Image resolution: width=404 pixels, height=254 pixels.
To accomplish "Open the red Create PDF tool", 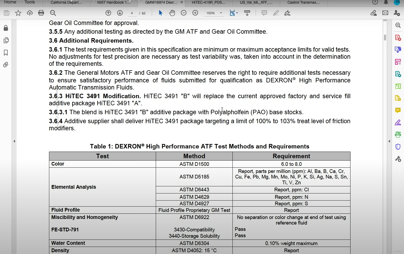I will (x=398, y=38).
